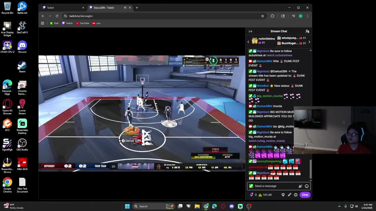Focus the Send a message field
Image resolution: width=376 pixels, height=211 pixels.
tap(278, 186)
